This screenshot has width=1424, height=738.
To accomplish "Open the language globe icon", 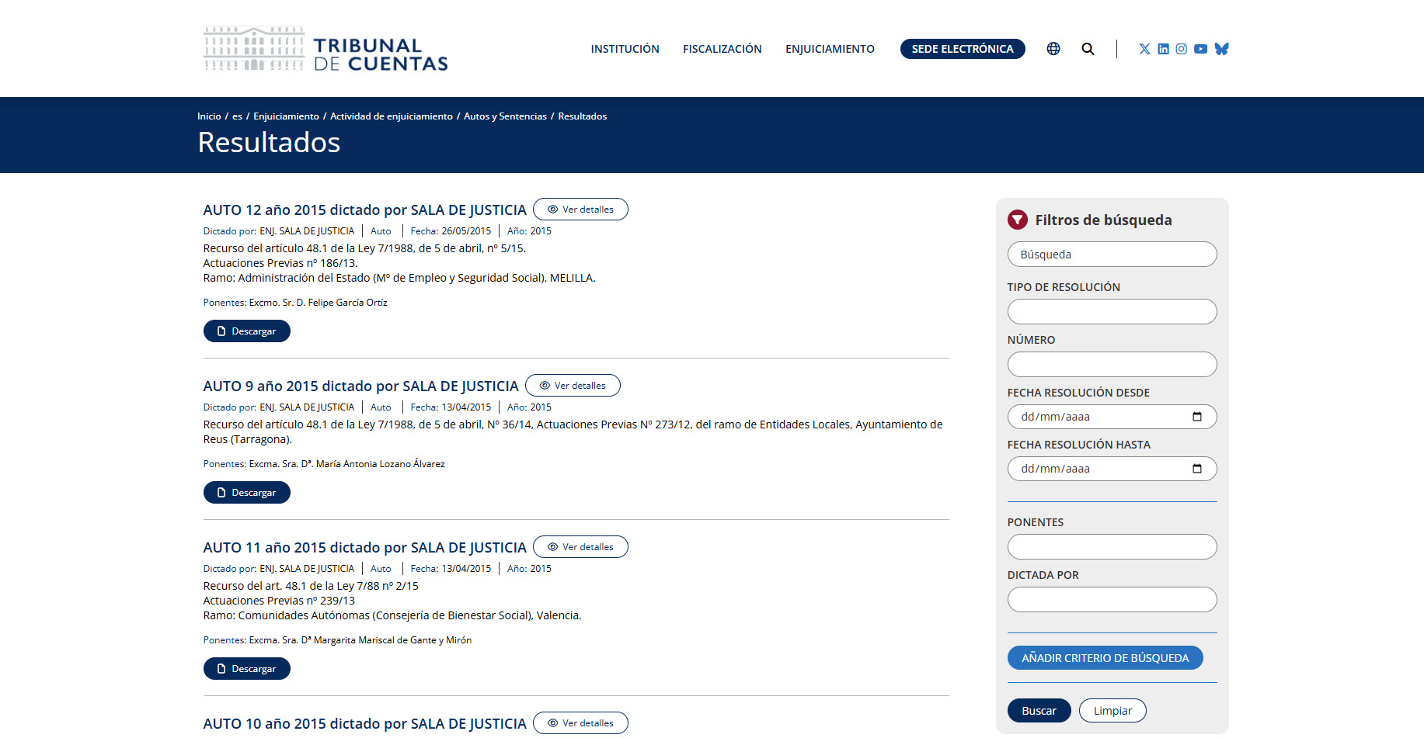I will pyautogui.click(x=1053, y=49).
